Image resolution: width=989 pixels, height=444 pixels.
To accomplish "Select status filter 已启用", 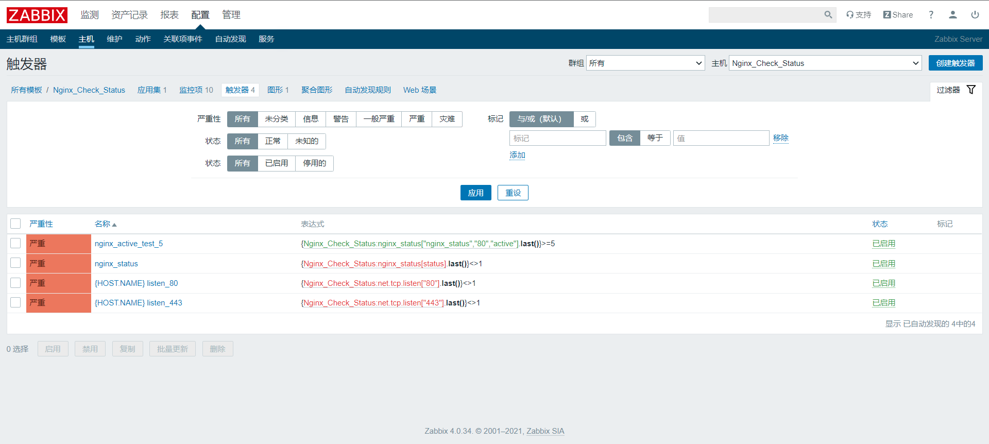I will pyautogui.click(x=277, y=163).
